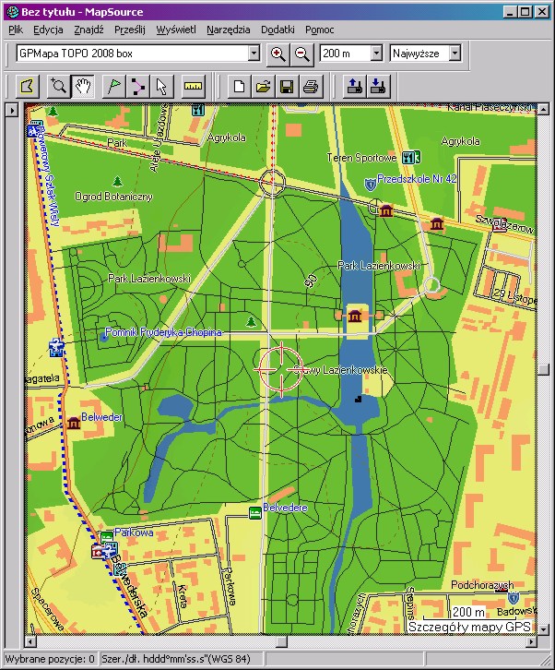Click the horizontal scrollbar thumb
This screenshot has height=670, width=555.
pos(282,641)
